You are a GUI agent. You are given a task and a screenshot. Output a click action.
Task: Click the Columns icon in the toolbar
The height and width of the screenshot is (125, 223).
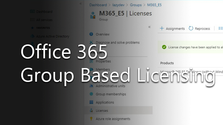pos(220,28)
